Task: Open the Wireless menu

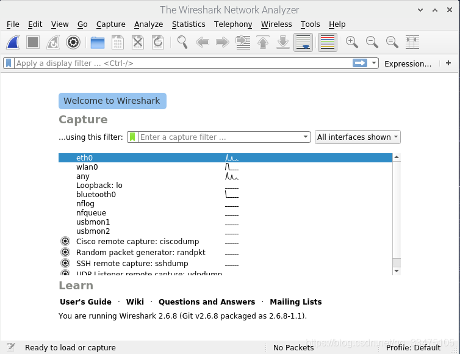Action: [276, 24]
